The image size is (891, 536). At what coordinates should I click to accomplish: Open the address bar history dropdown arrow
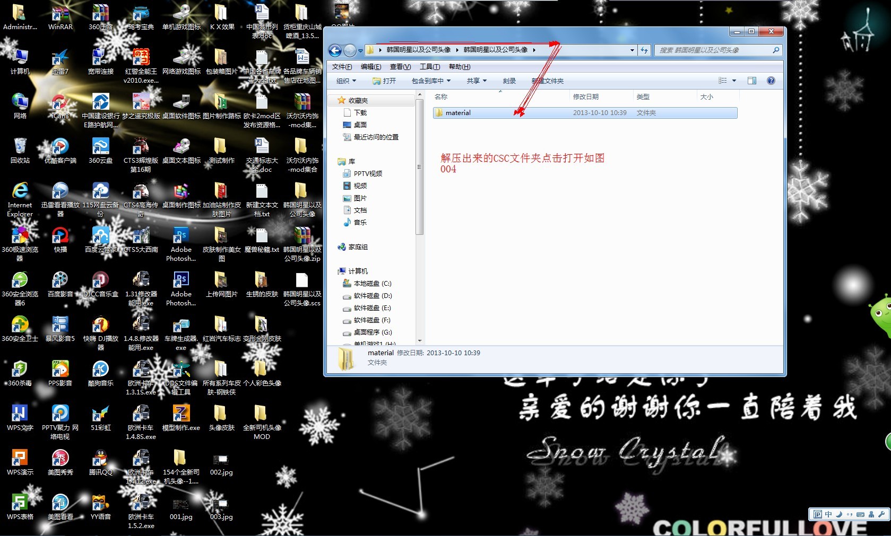(x=632, y=50)
